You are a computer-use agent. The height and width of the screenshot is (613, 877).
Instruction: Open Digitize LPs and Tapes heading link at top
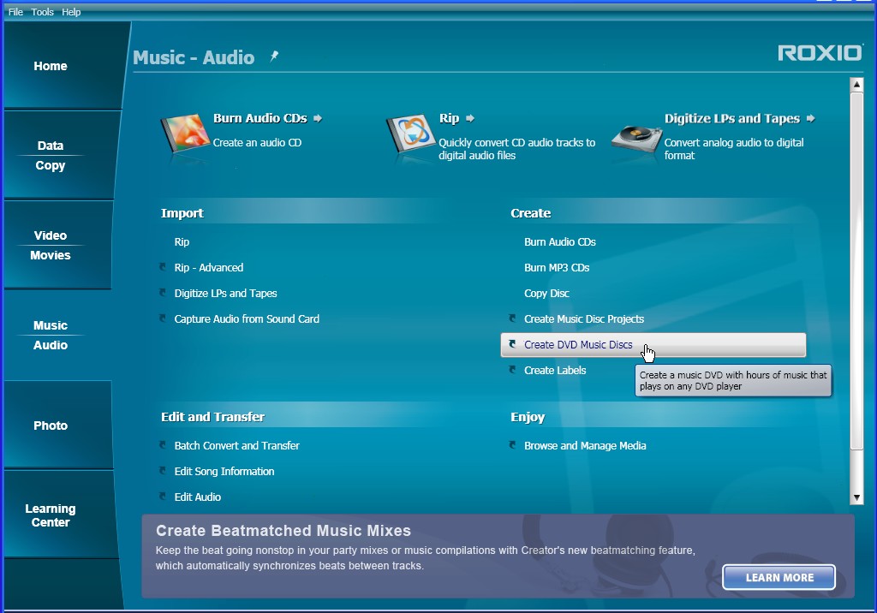(x=732, y=118)
